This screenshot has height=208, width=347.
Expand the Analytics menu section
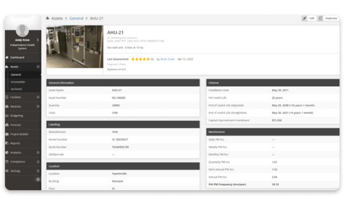click(x=38, y=153)
